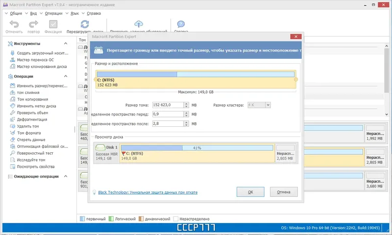Screen dimensions: 392x235
Task: Click the Отмена button
Action: [284, 192]
